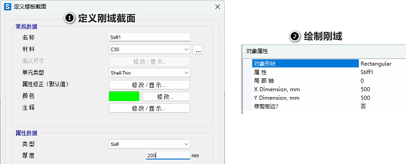The image size is (406, 164).
Task: Open the 材料 dropdown showing C30
Action: 150,49
